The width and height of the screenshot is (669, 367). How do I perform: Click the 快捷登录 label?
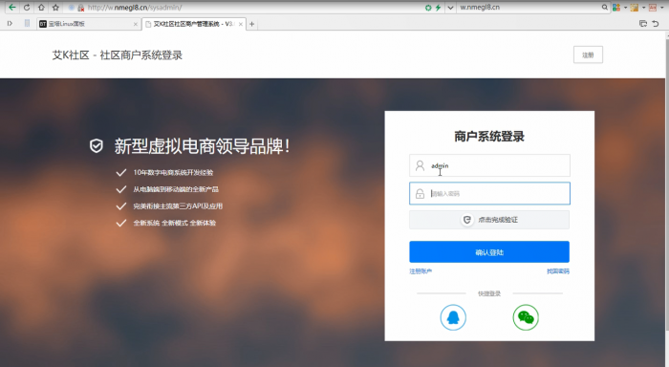[489, 293]
